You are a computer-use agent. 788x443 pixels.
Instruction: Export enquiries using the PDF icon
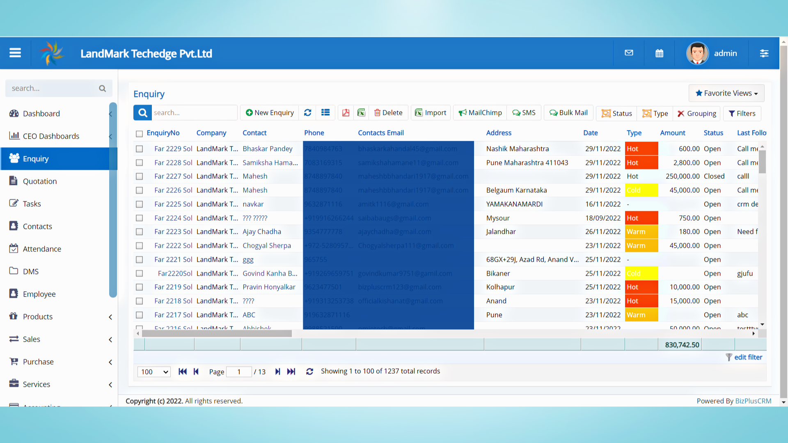pyautogui.click(x=346, y=113)
